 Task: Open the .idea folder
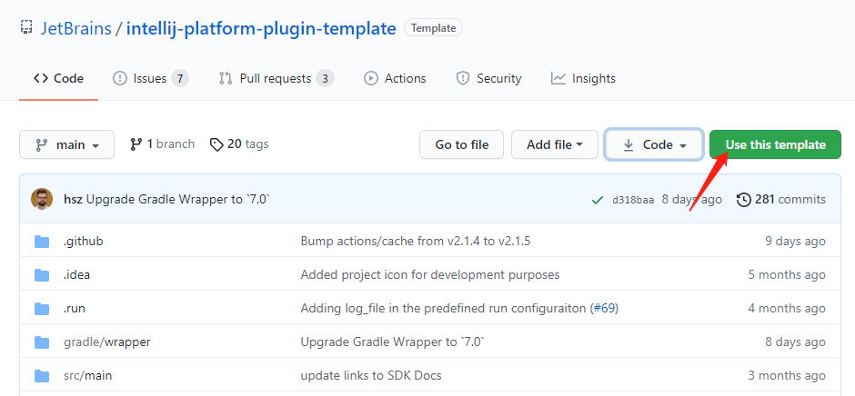77,274
